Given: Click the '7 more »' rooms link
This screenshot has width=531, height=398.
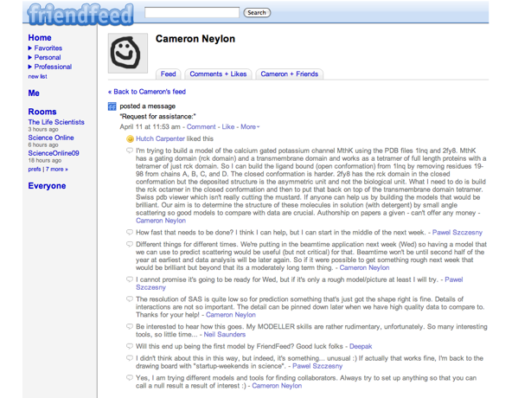Looking at the screenshot, I should [x=57, y=169].
